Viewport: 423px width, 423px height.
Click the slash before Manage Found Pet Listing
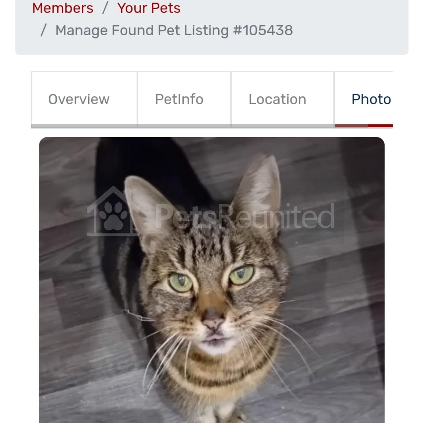tap(43, 30)
